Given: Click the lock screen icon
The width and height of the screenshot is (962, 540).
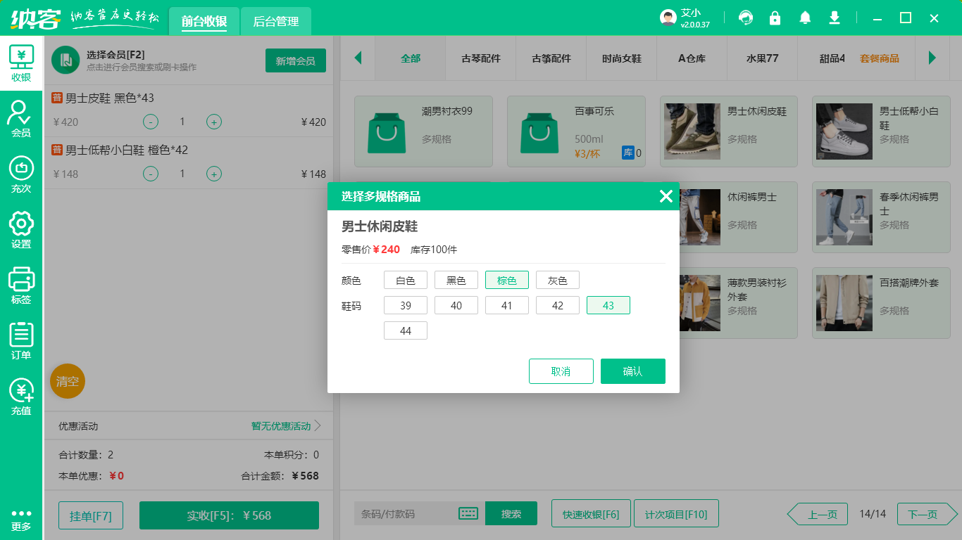Looking at the screenshot, I should [775, 18].
